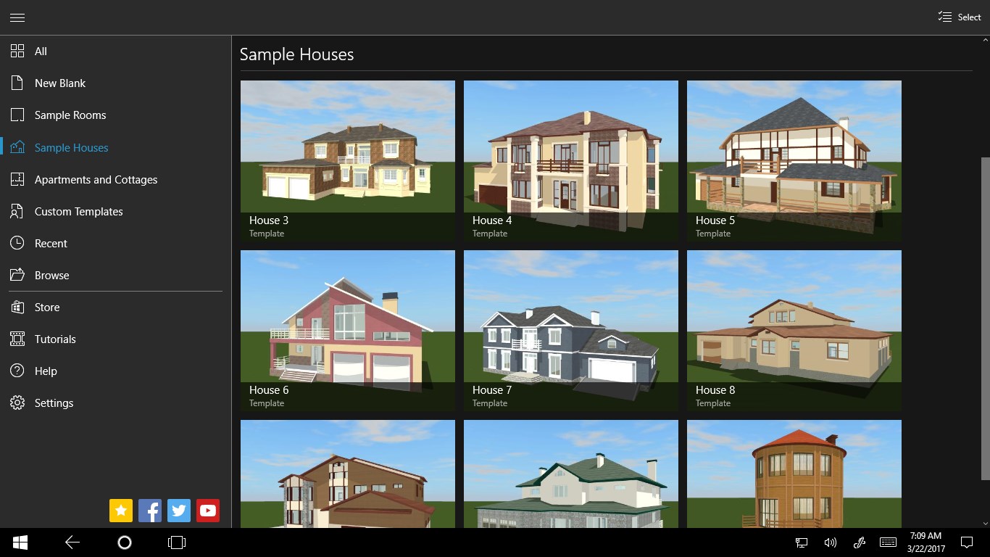The height and width of the screenshot is (557, 990).
Task: Rate the app via the star icon
Action: [120, 510]
